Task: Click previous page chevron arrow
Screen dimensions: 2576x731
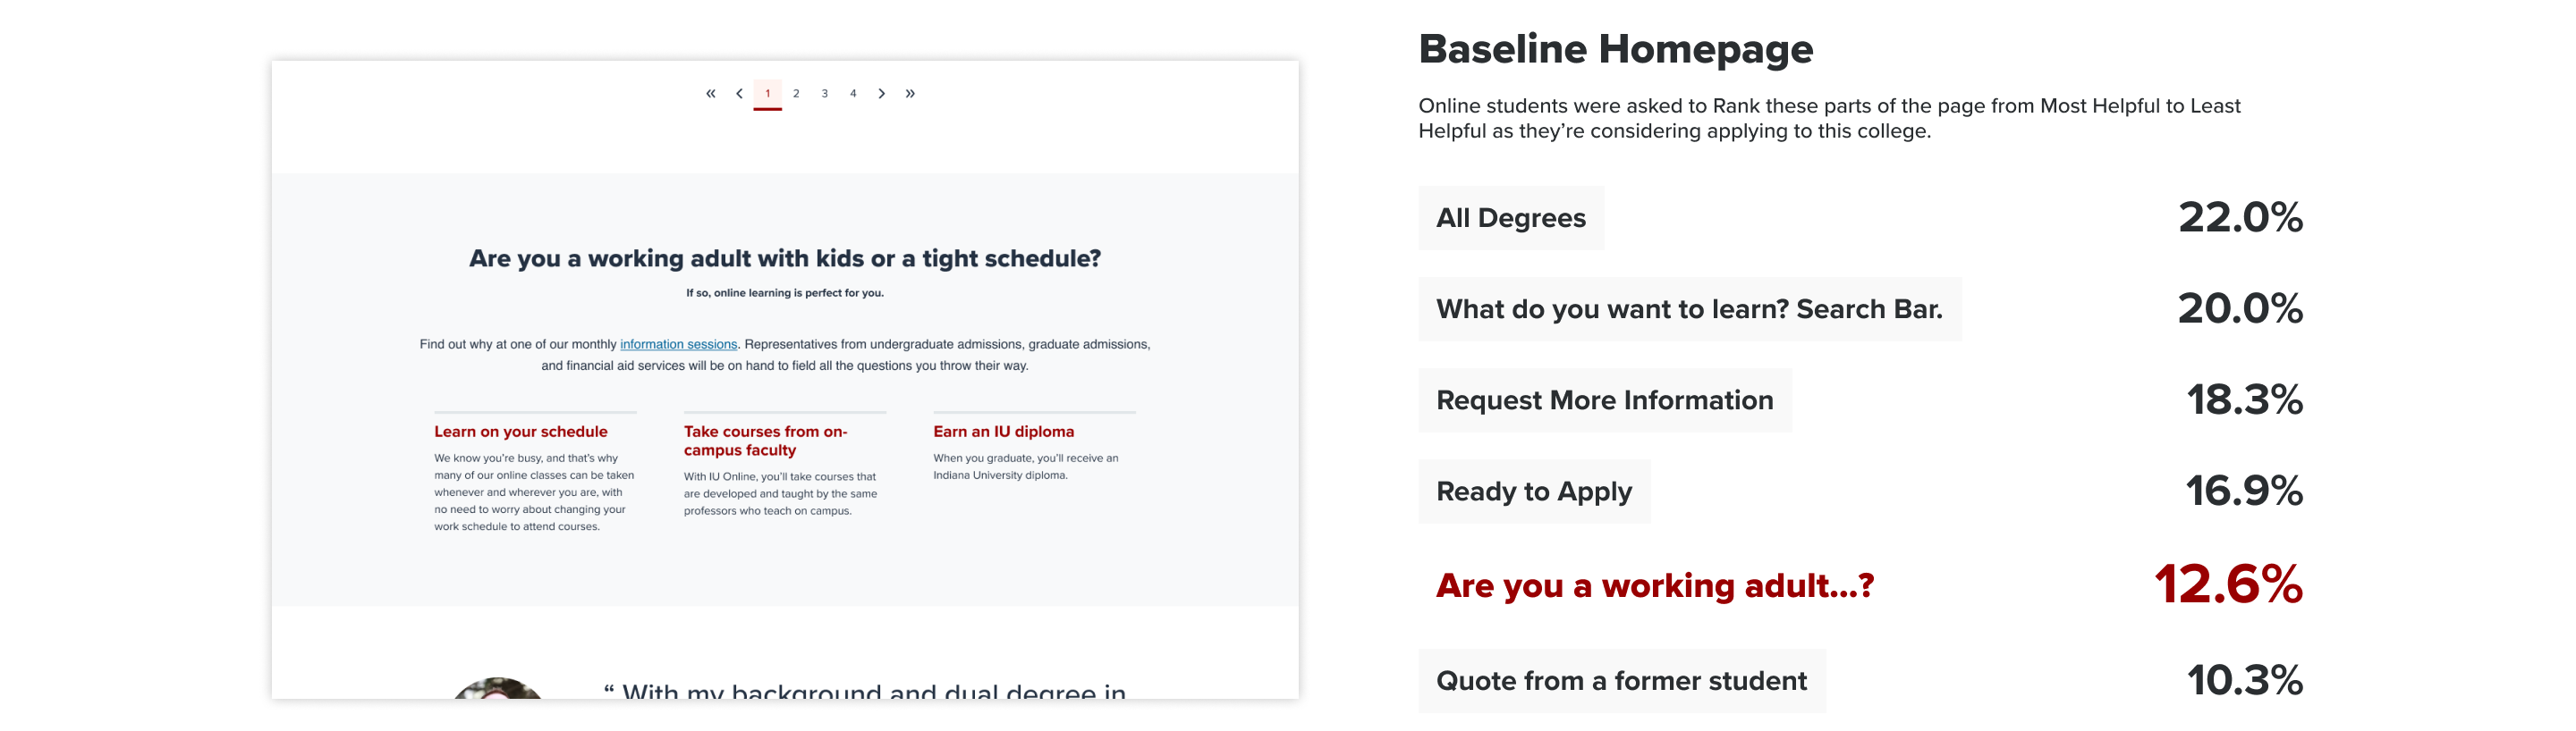Action: (x=739, y=94)
